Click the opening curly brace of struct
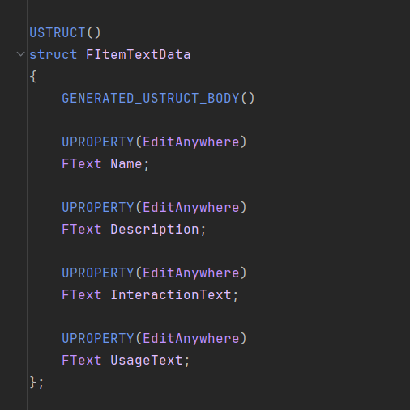The height and width of the screenshot is (410, 410). 33,77
